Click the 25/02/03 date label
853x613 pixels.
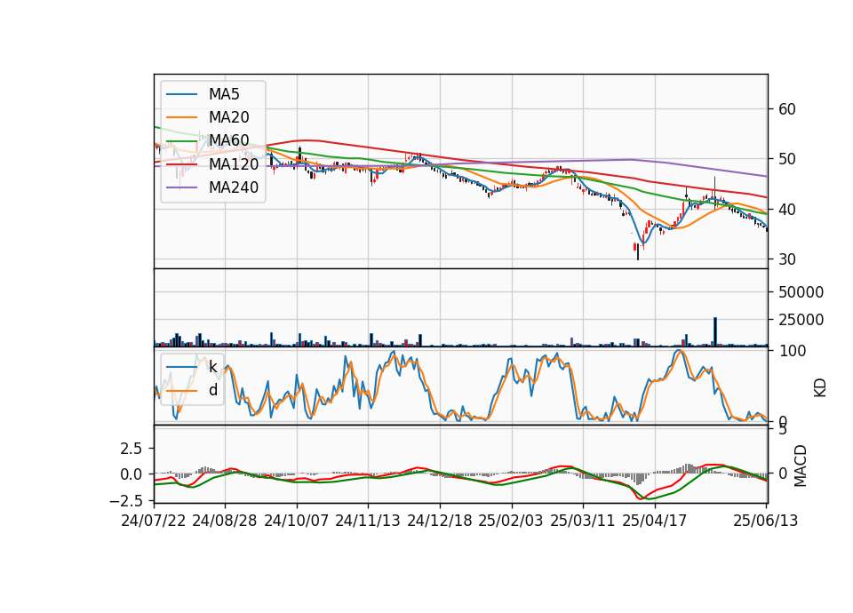pyautogui.click(x=511, y=521)
